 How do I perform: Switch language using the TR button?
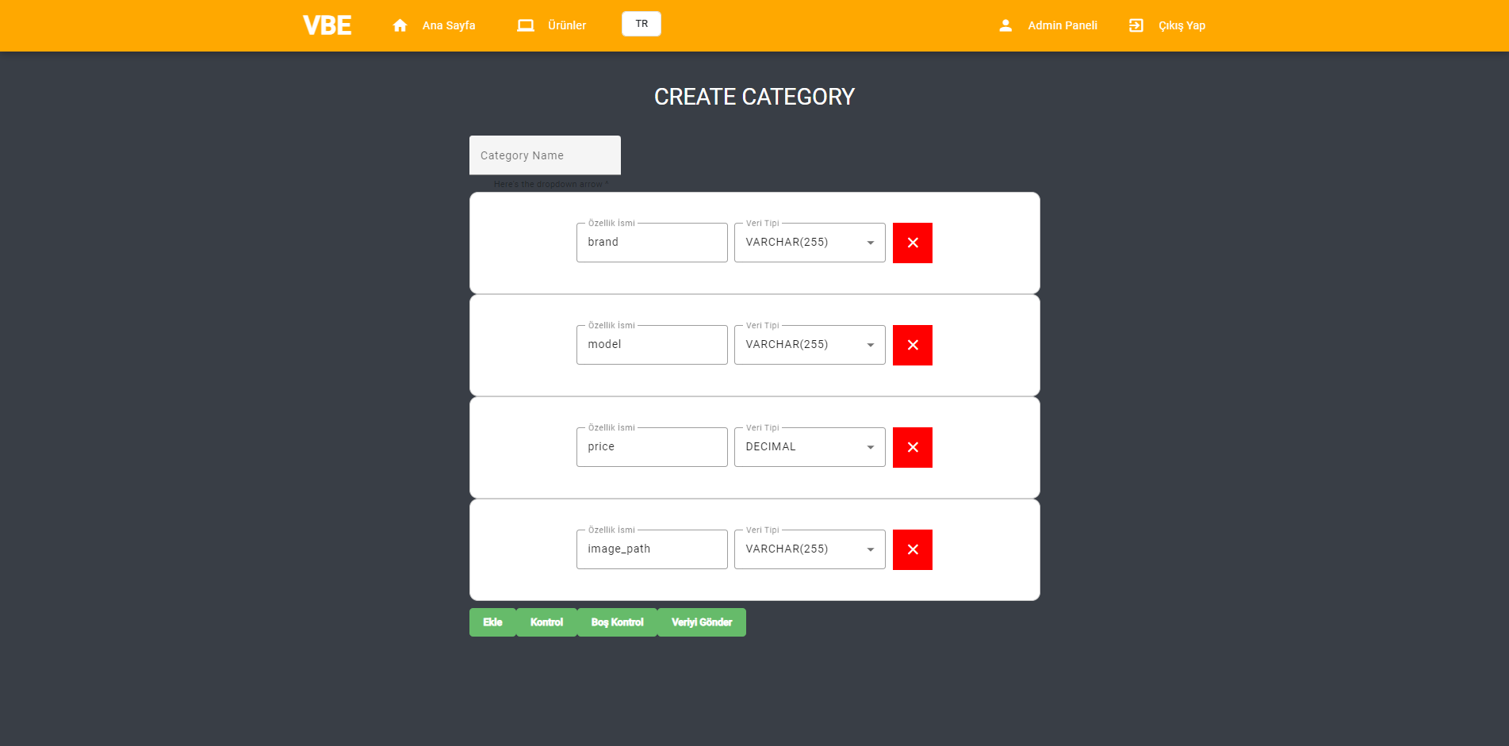[x=641, y=24]
